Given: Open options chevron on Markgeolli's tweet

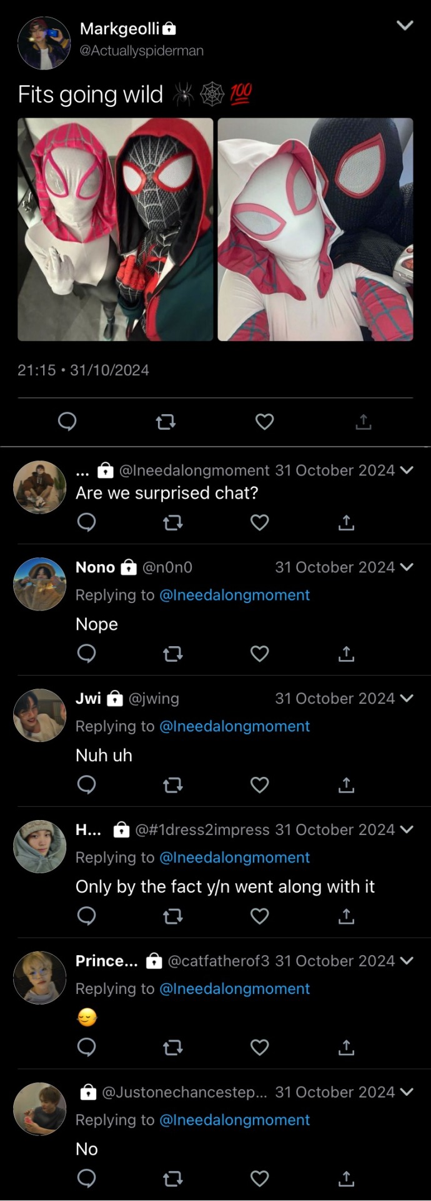Looking at the screenshot, I should (405, 26).
